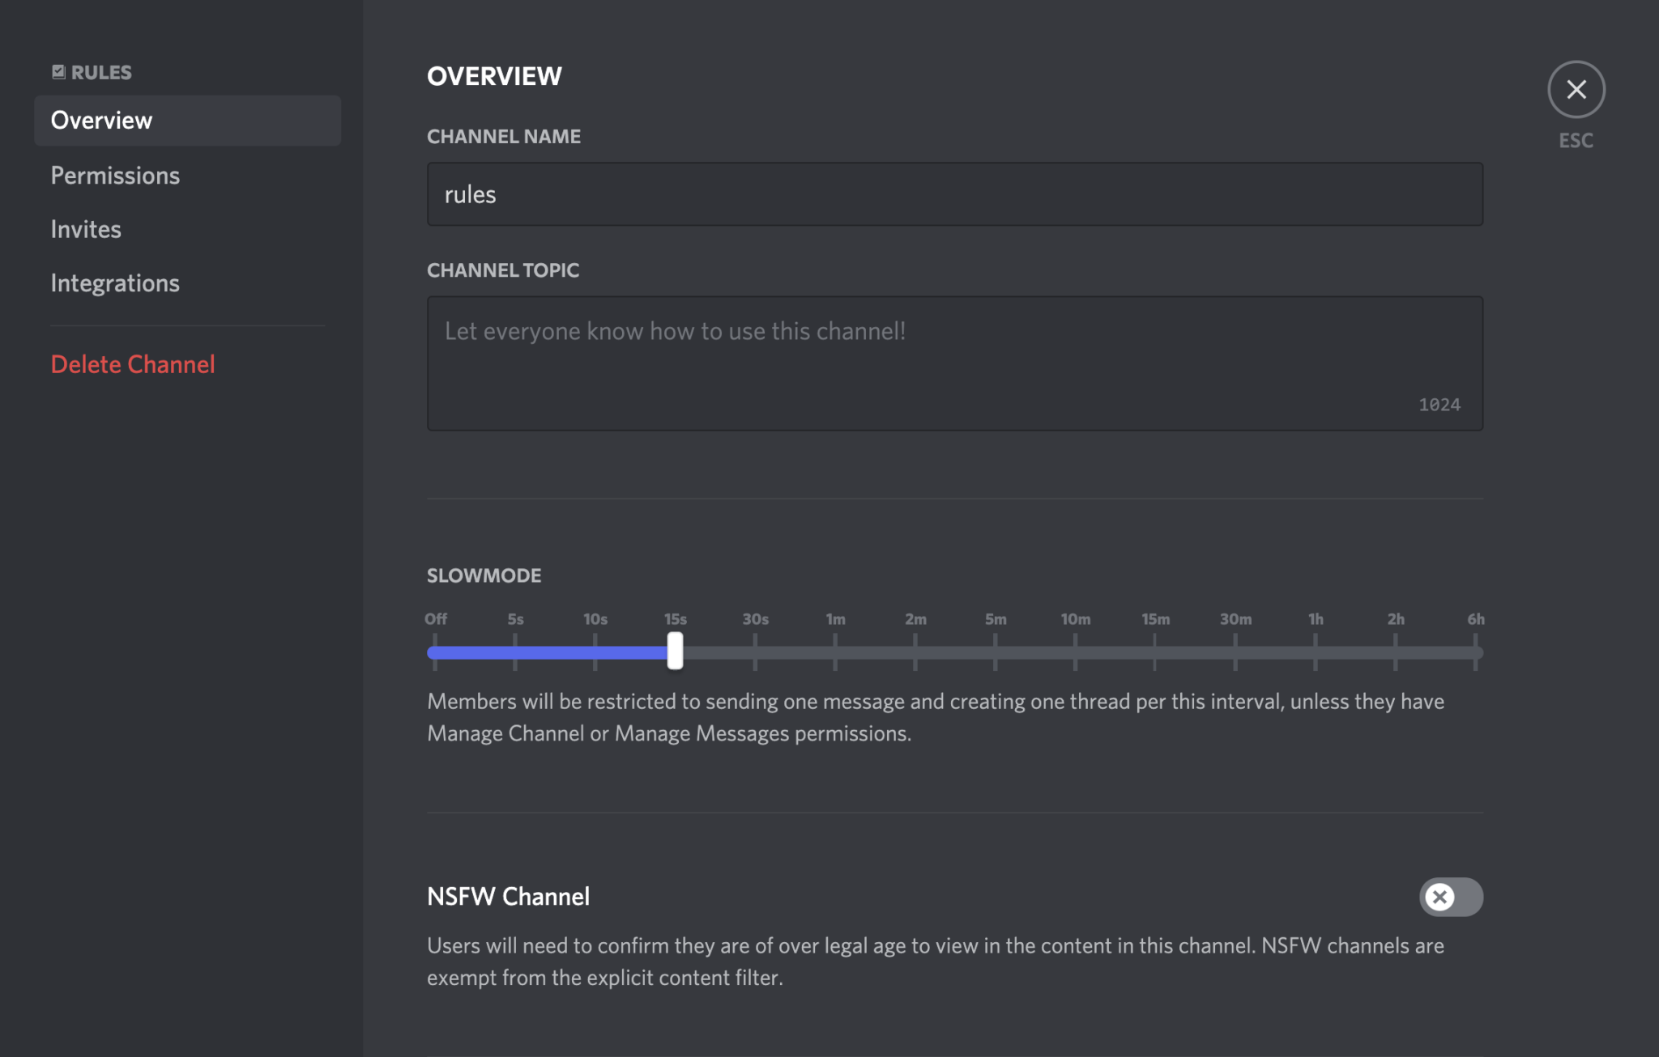This screenshot has height=1057, width=1659.
Task: Set slowmode to the 5m mark
Action: click(x=995, y=652)
